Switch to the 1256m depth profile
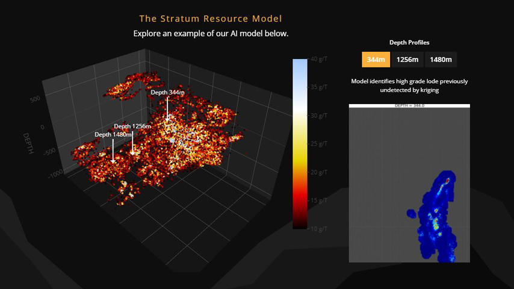 pos(407,60)
